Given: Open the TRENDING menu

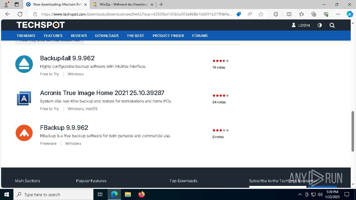Looking at the screenshot, I should pyautogui.click(x=26, y=36).
